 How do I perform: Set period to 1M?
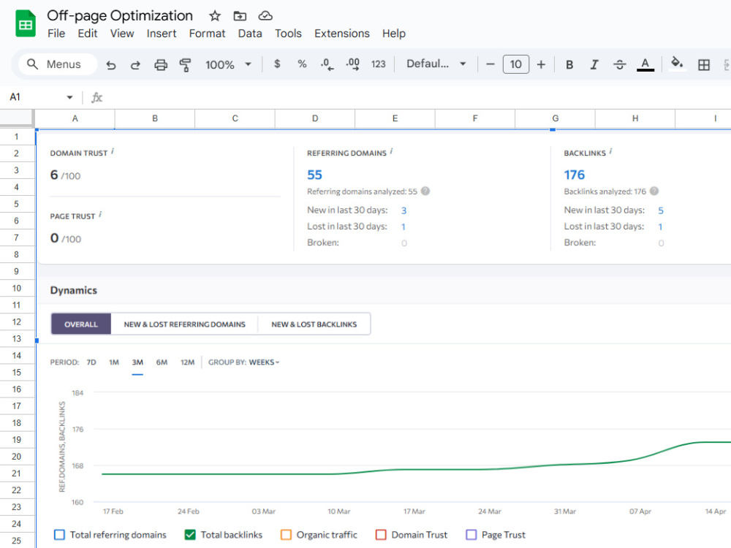tap(114, 362)
